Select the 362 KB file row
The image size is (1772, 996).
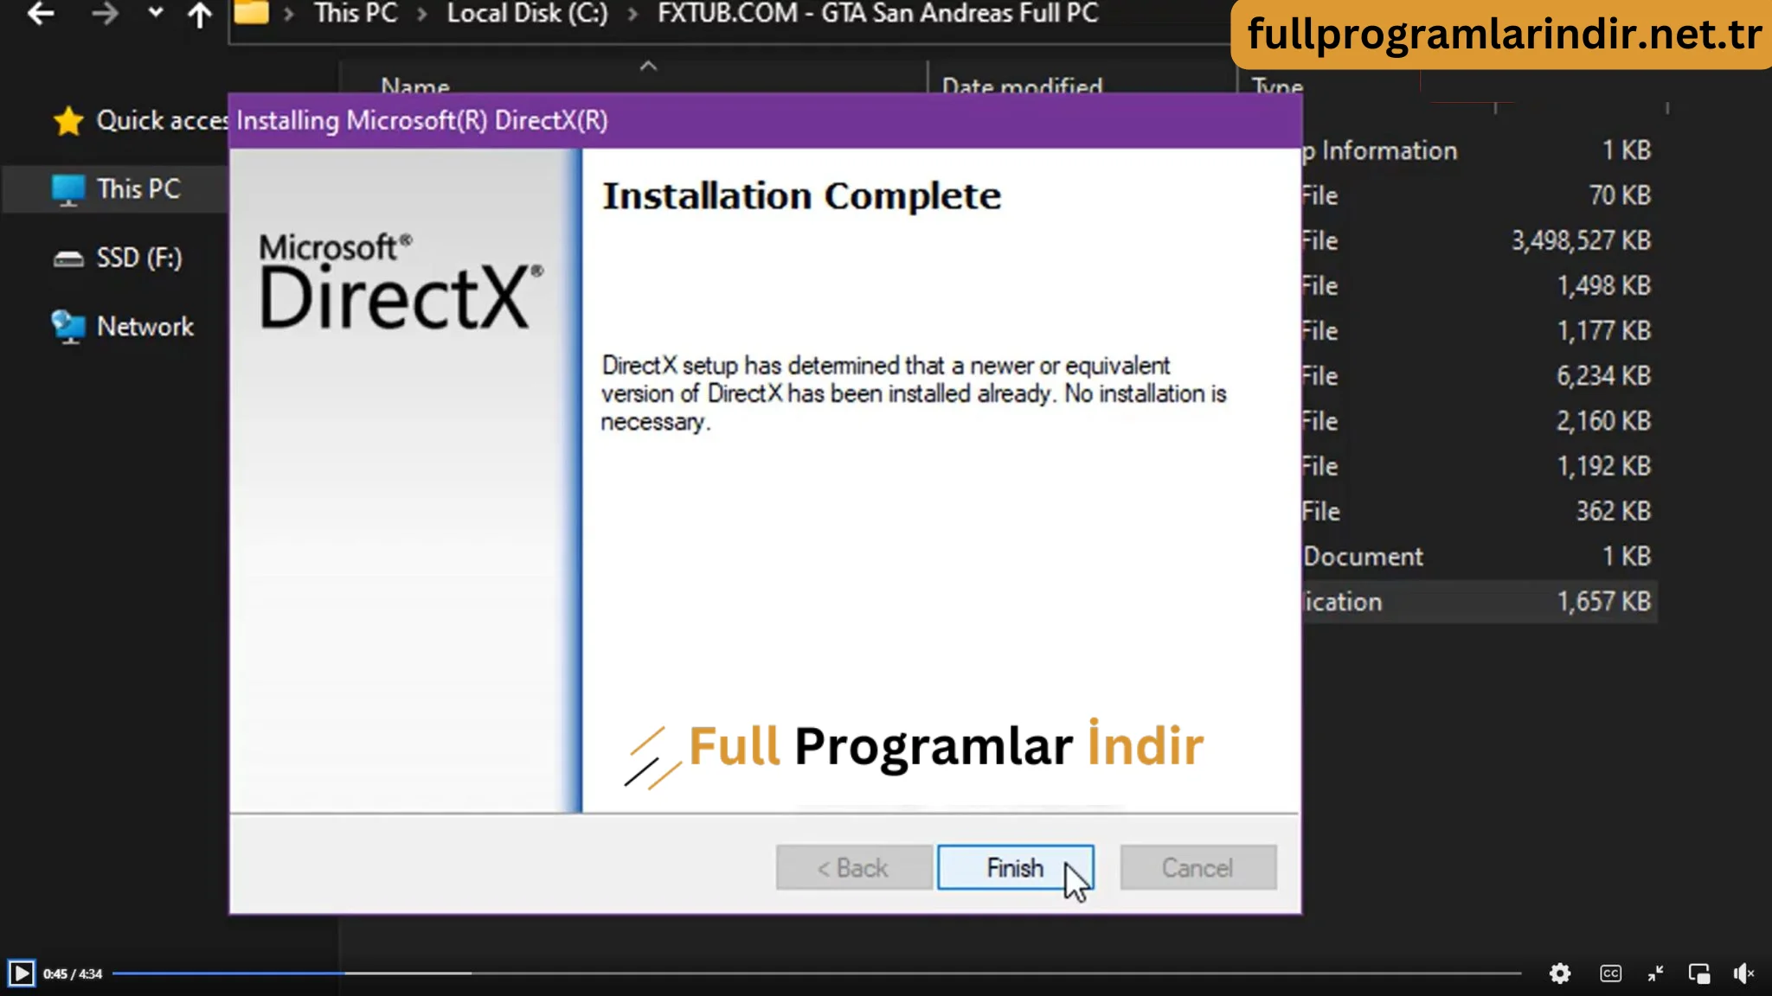(x=1480, y=511)
